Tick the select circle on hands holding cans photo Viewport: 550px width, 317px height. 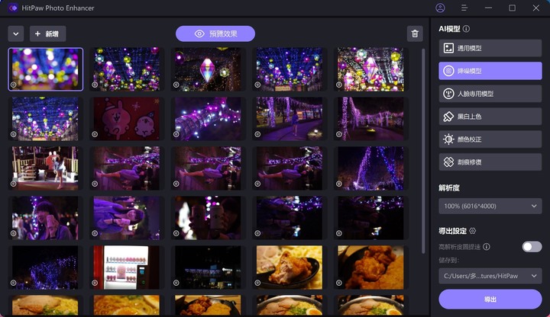[176, 233]
